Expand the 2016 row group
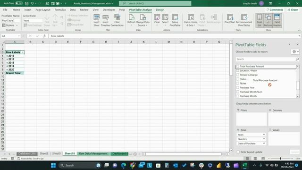 coord(7,56)
